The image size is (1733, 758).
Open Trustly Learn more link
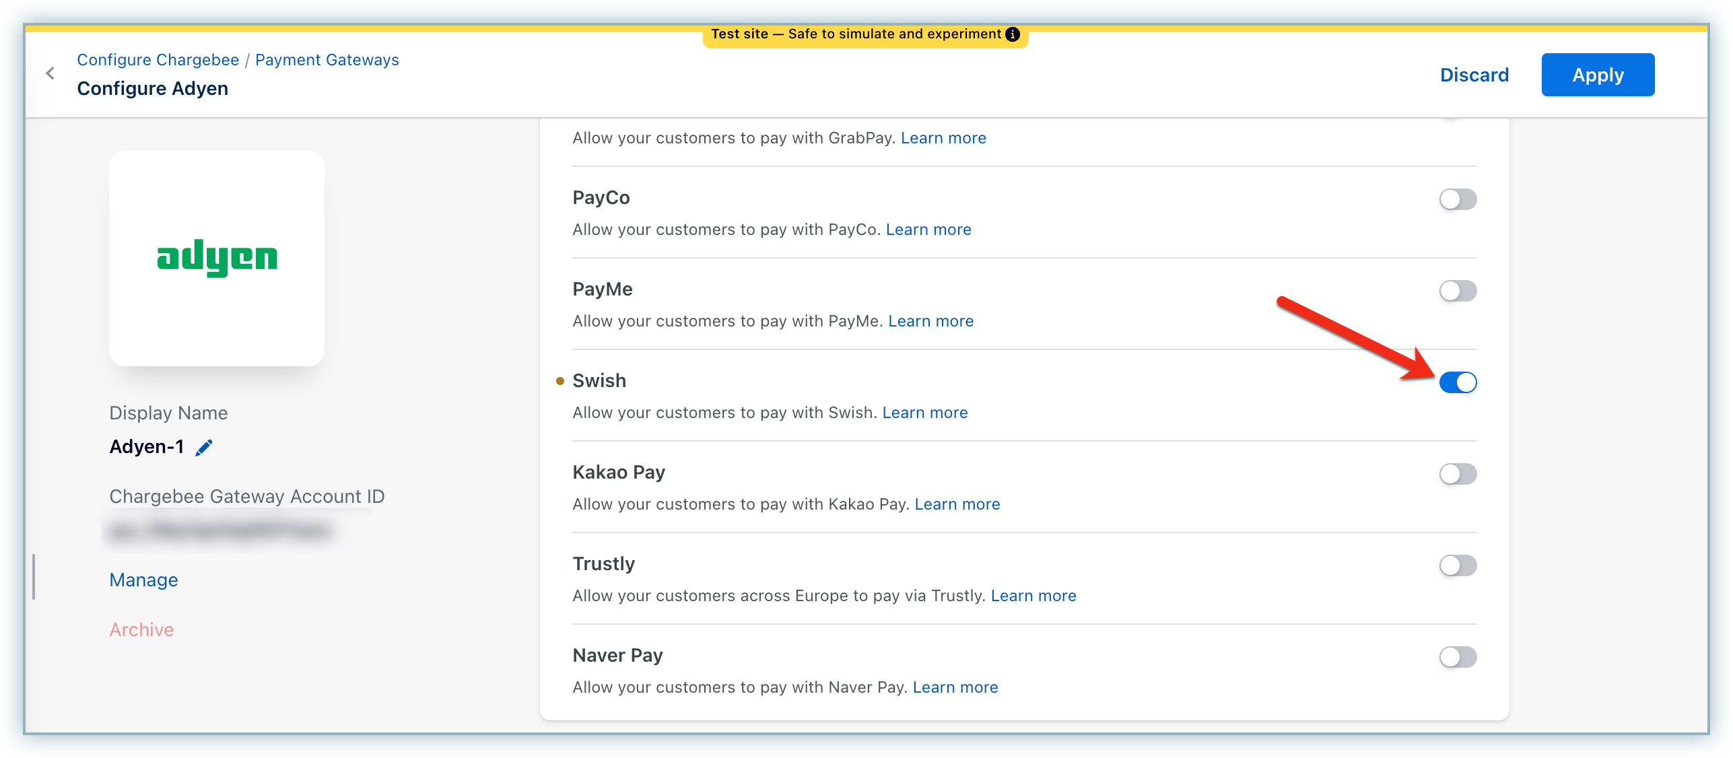tap(1033, 596)
